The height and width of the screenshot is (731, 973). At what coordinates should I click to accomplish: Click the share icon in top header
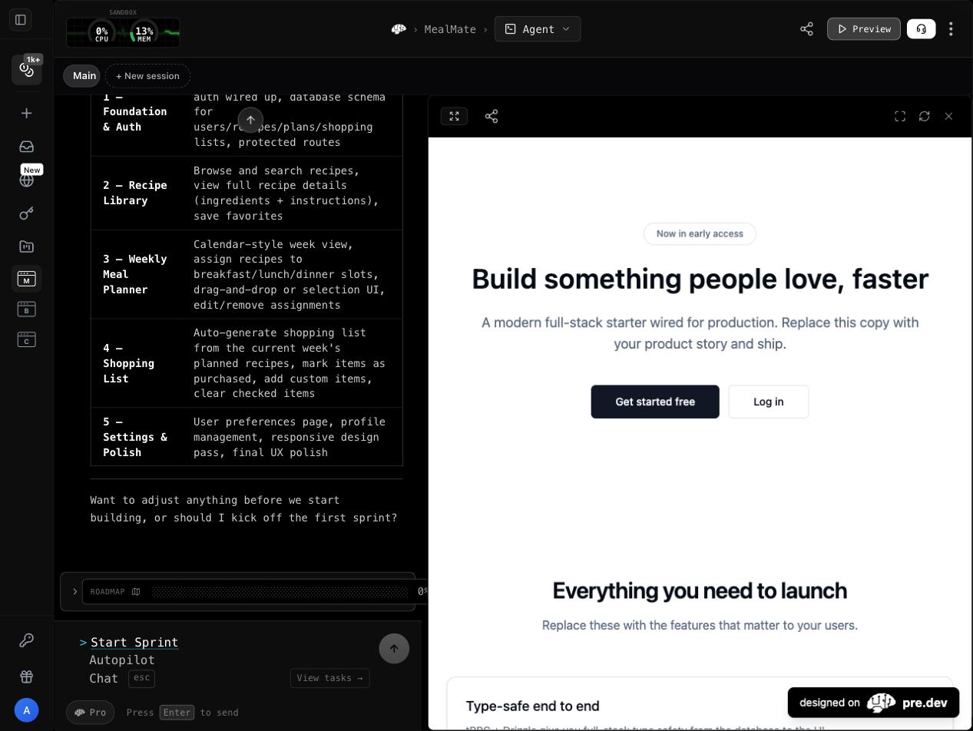point(806,29)
